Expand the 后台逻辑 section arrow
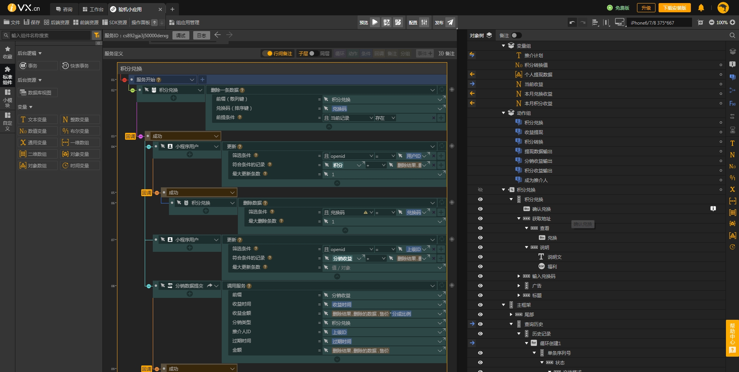Image resolution: width=739 pixels, height=372 pixels. pos(40,53)
